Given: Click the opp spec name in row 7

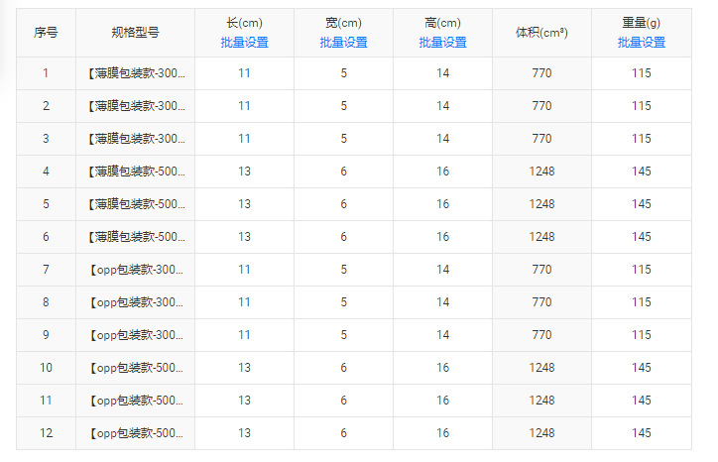Looking at the screenshot, I should (x=136, y=270).
